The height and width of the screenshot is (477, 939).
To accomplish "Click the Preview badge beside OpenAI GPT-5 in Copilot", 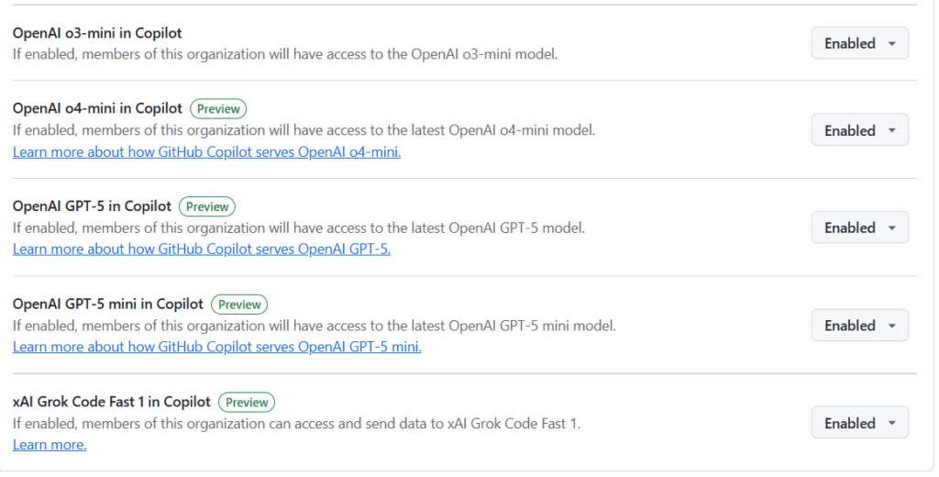I will [x=207, y=206].
